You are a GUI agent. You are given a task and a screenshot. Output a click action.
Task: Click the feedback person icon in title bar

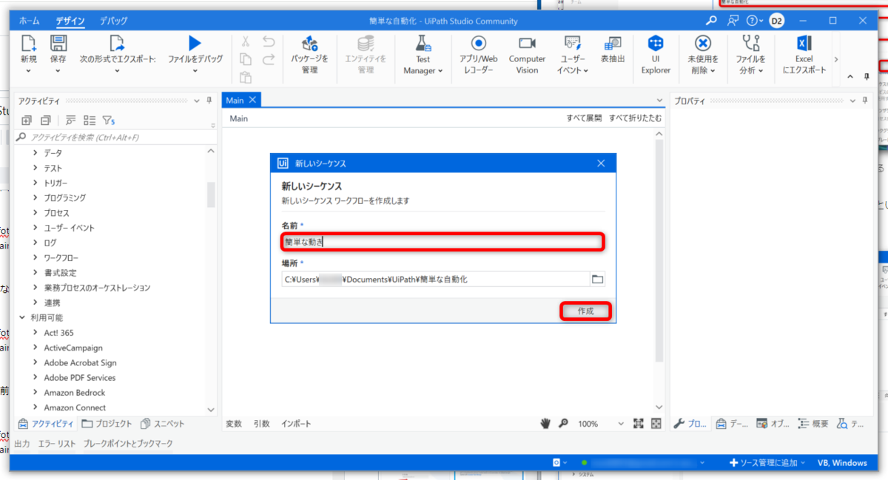point(733,21)
